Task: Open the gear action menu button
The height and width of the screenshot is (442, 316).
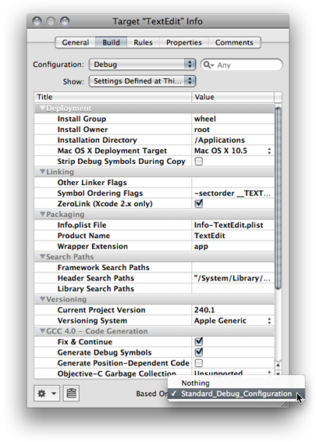Action: point(47,393)
